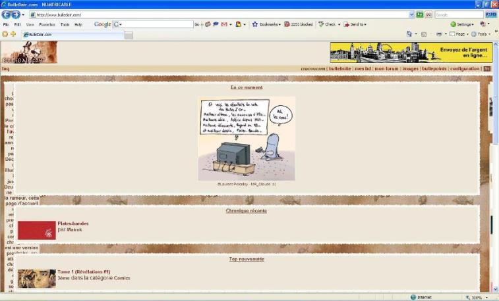Image resolution: width=499 pixels, height=301 pixels.
Task: Open the recent pages dropdown beside navigation arrows
Action: point(23,15)
